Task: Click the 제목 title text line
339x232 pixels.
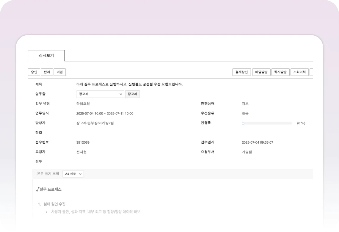Action: pos(129,84)
